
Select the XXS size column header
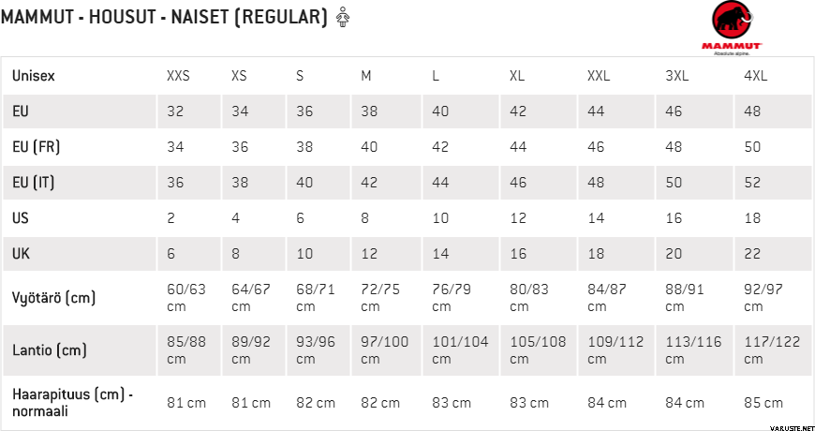(x=178, y=76)
